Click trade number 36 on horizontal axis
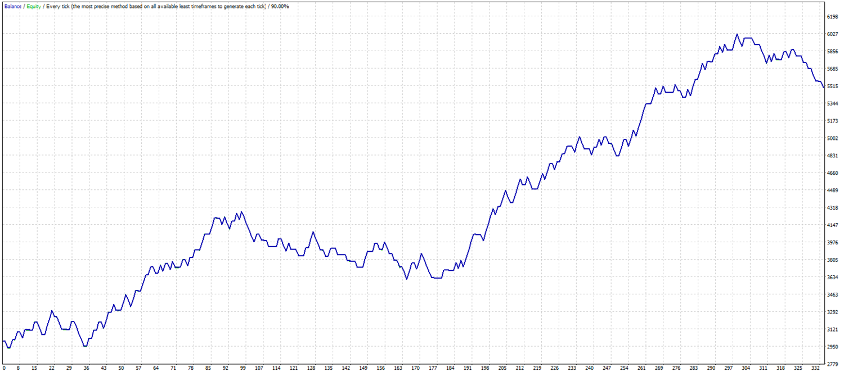 pos(86,368)
